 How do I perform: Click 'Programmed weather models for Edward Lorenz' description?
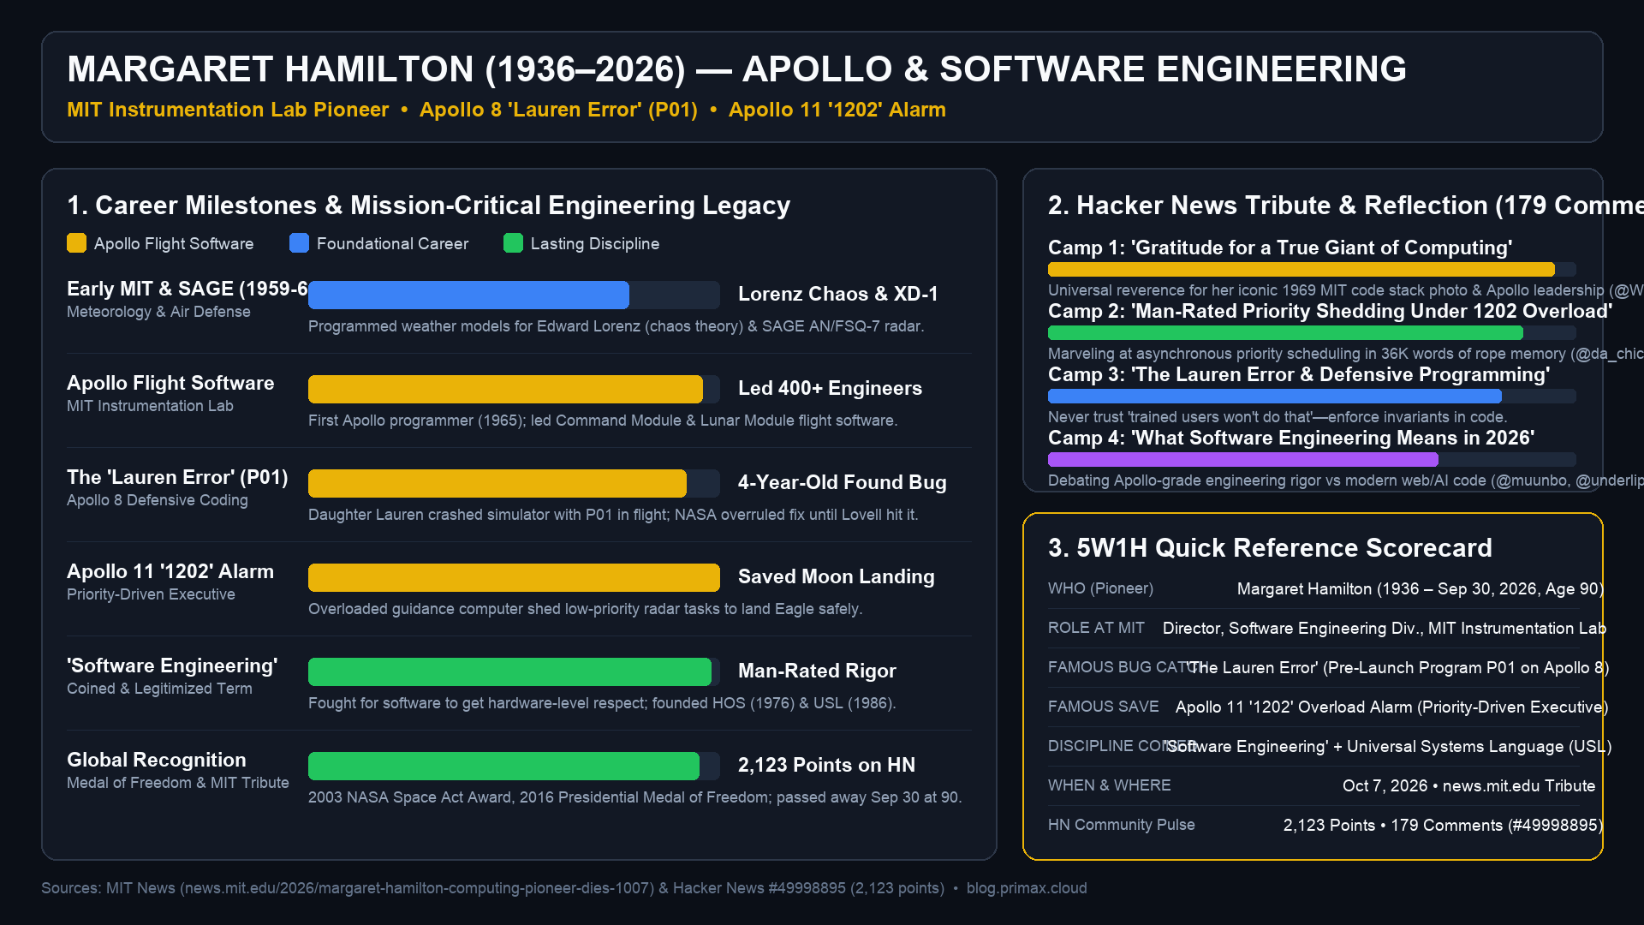click(616, 326)
